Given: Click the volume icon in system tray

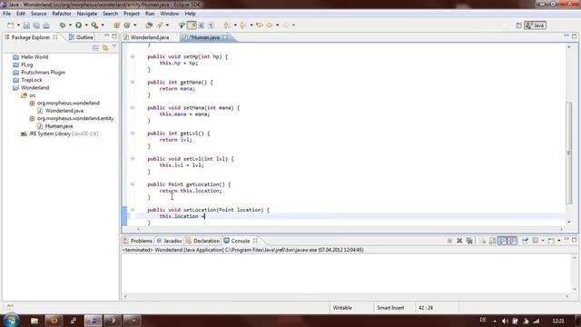Looking at the screenshot, I should [505, 321].
